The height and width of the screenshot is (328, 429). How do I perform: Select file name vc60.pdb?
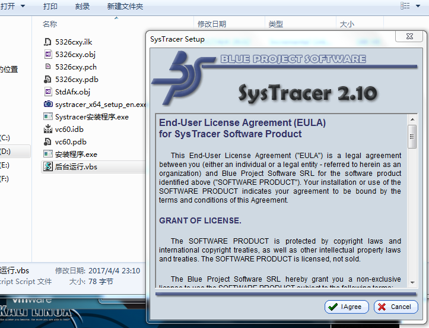71,142
